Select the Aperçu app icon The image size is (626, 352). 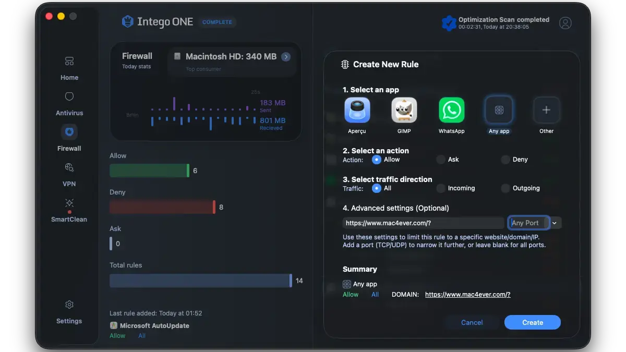point(357,110)
